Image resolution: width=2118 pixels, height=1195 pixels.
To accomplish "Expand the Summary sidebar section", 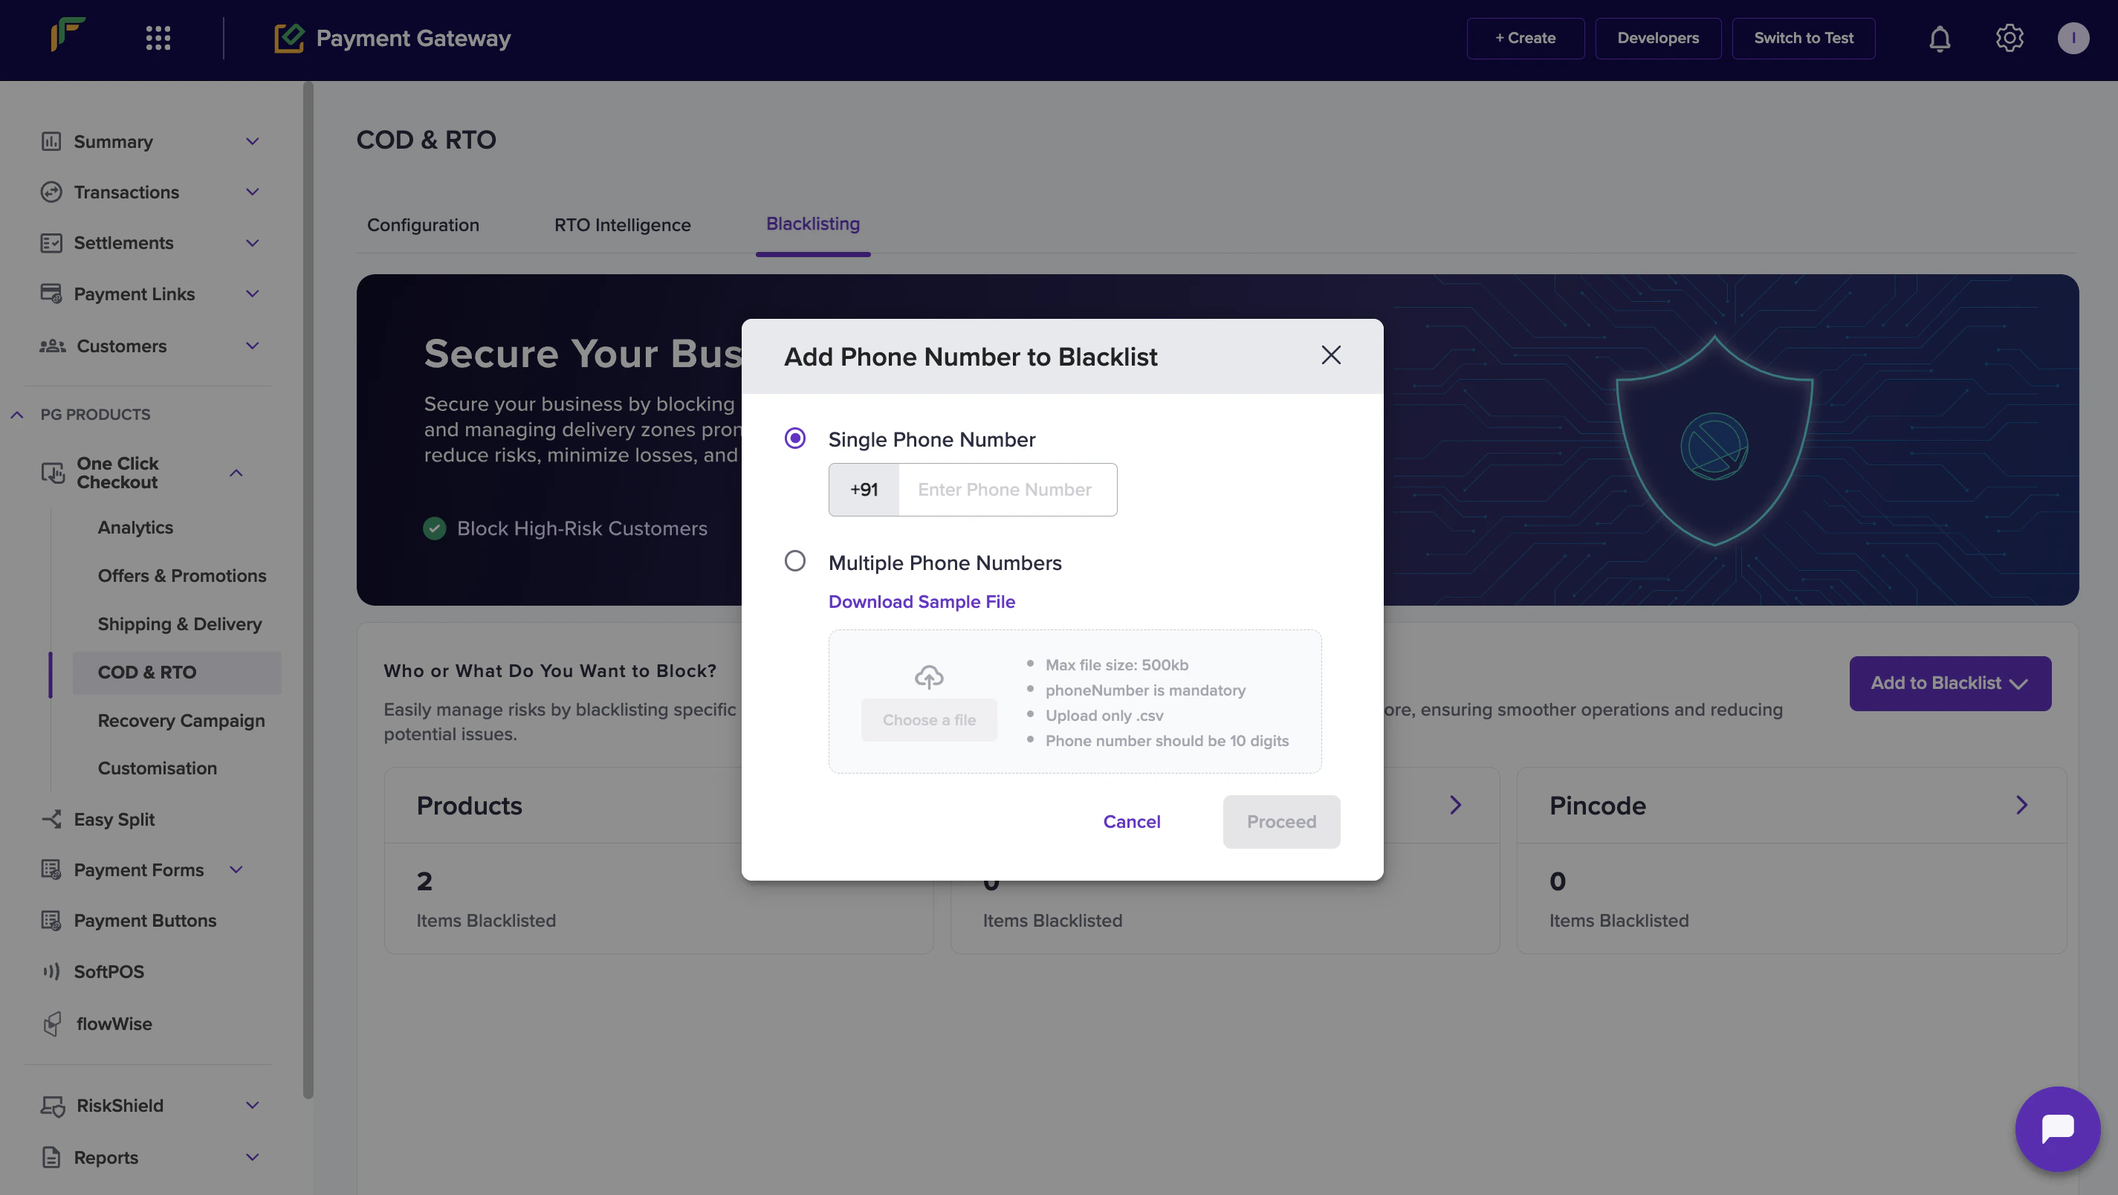I will pyautogui.click(x=253, y=141).
